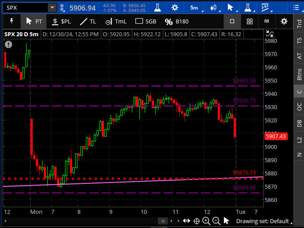The width and height of the screenshot is (304, 228).
Task: Select the $PL price level drawing tool
Action: pyautogui.click(x=61, y=21)
